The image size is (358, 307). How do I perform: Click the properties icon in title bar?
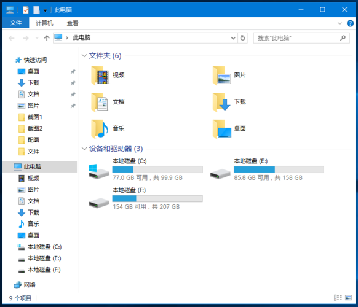(x=26, y=10)
